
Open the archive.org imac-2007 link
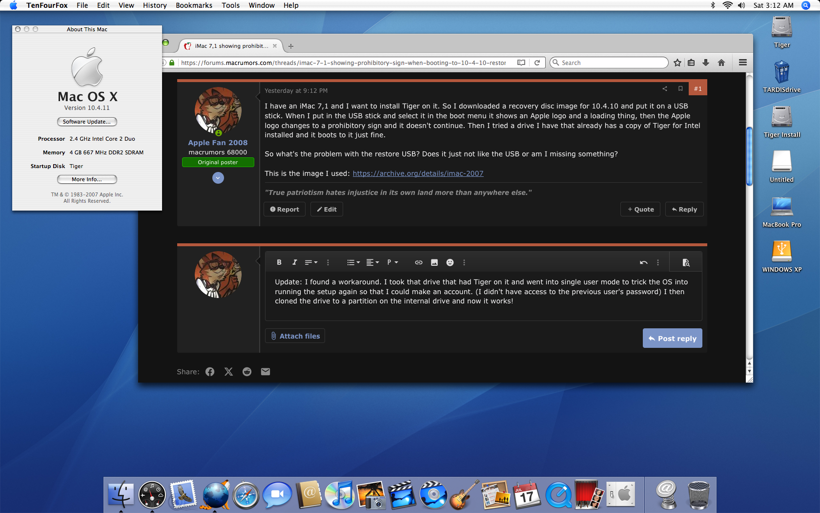(x=418, y=173)
